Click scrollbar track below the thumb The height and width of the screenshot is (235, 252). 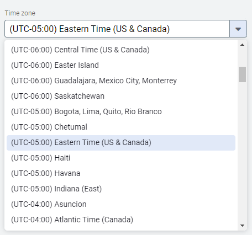coord(242,152)
